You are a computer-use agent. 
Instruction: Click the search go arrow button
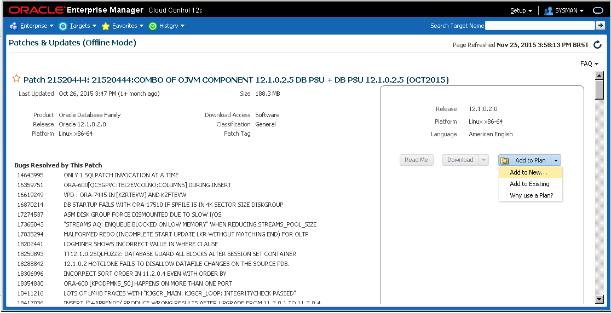point(601,26)
